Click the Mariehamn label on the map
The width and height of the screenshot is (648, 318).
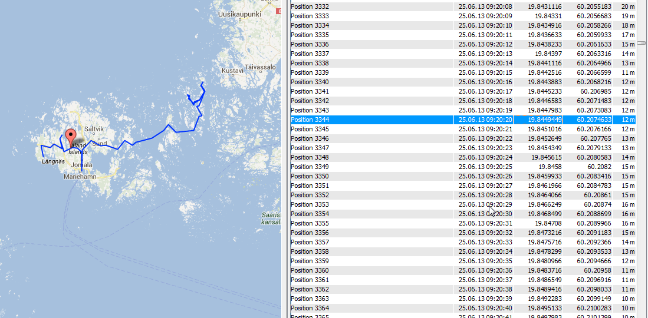pyautogui.click(x=80, y=176)
